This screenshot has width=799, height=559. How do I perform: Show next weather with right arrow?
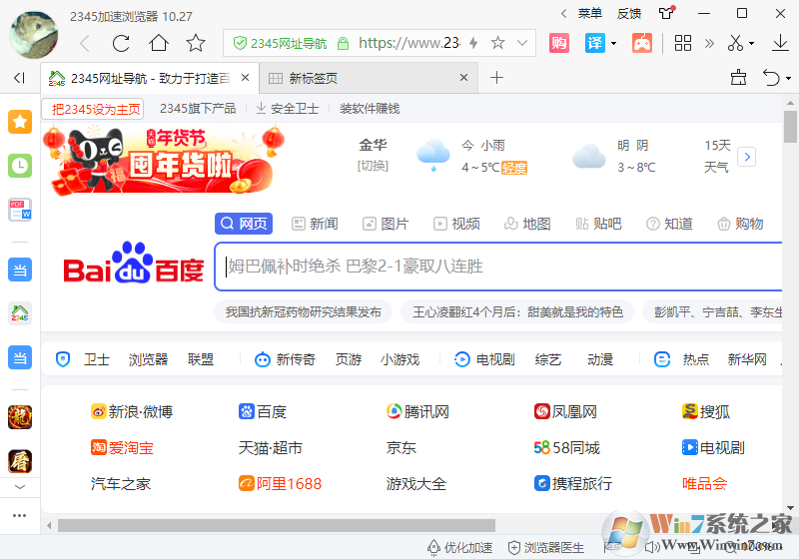click(746, 157)
